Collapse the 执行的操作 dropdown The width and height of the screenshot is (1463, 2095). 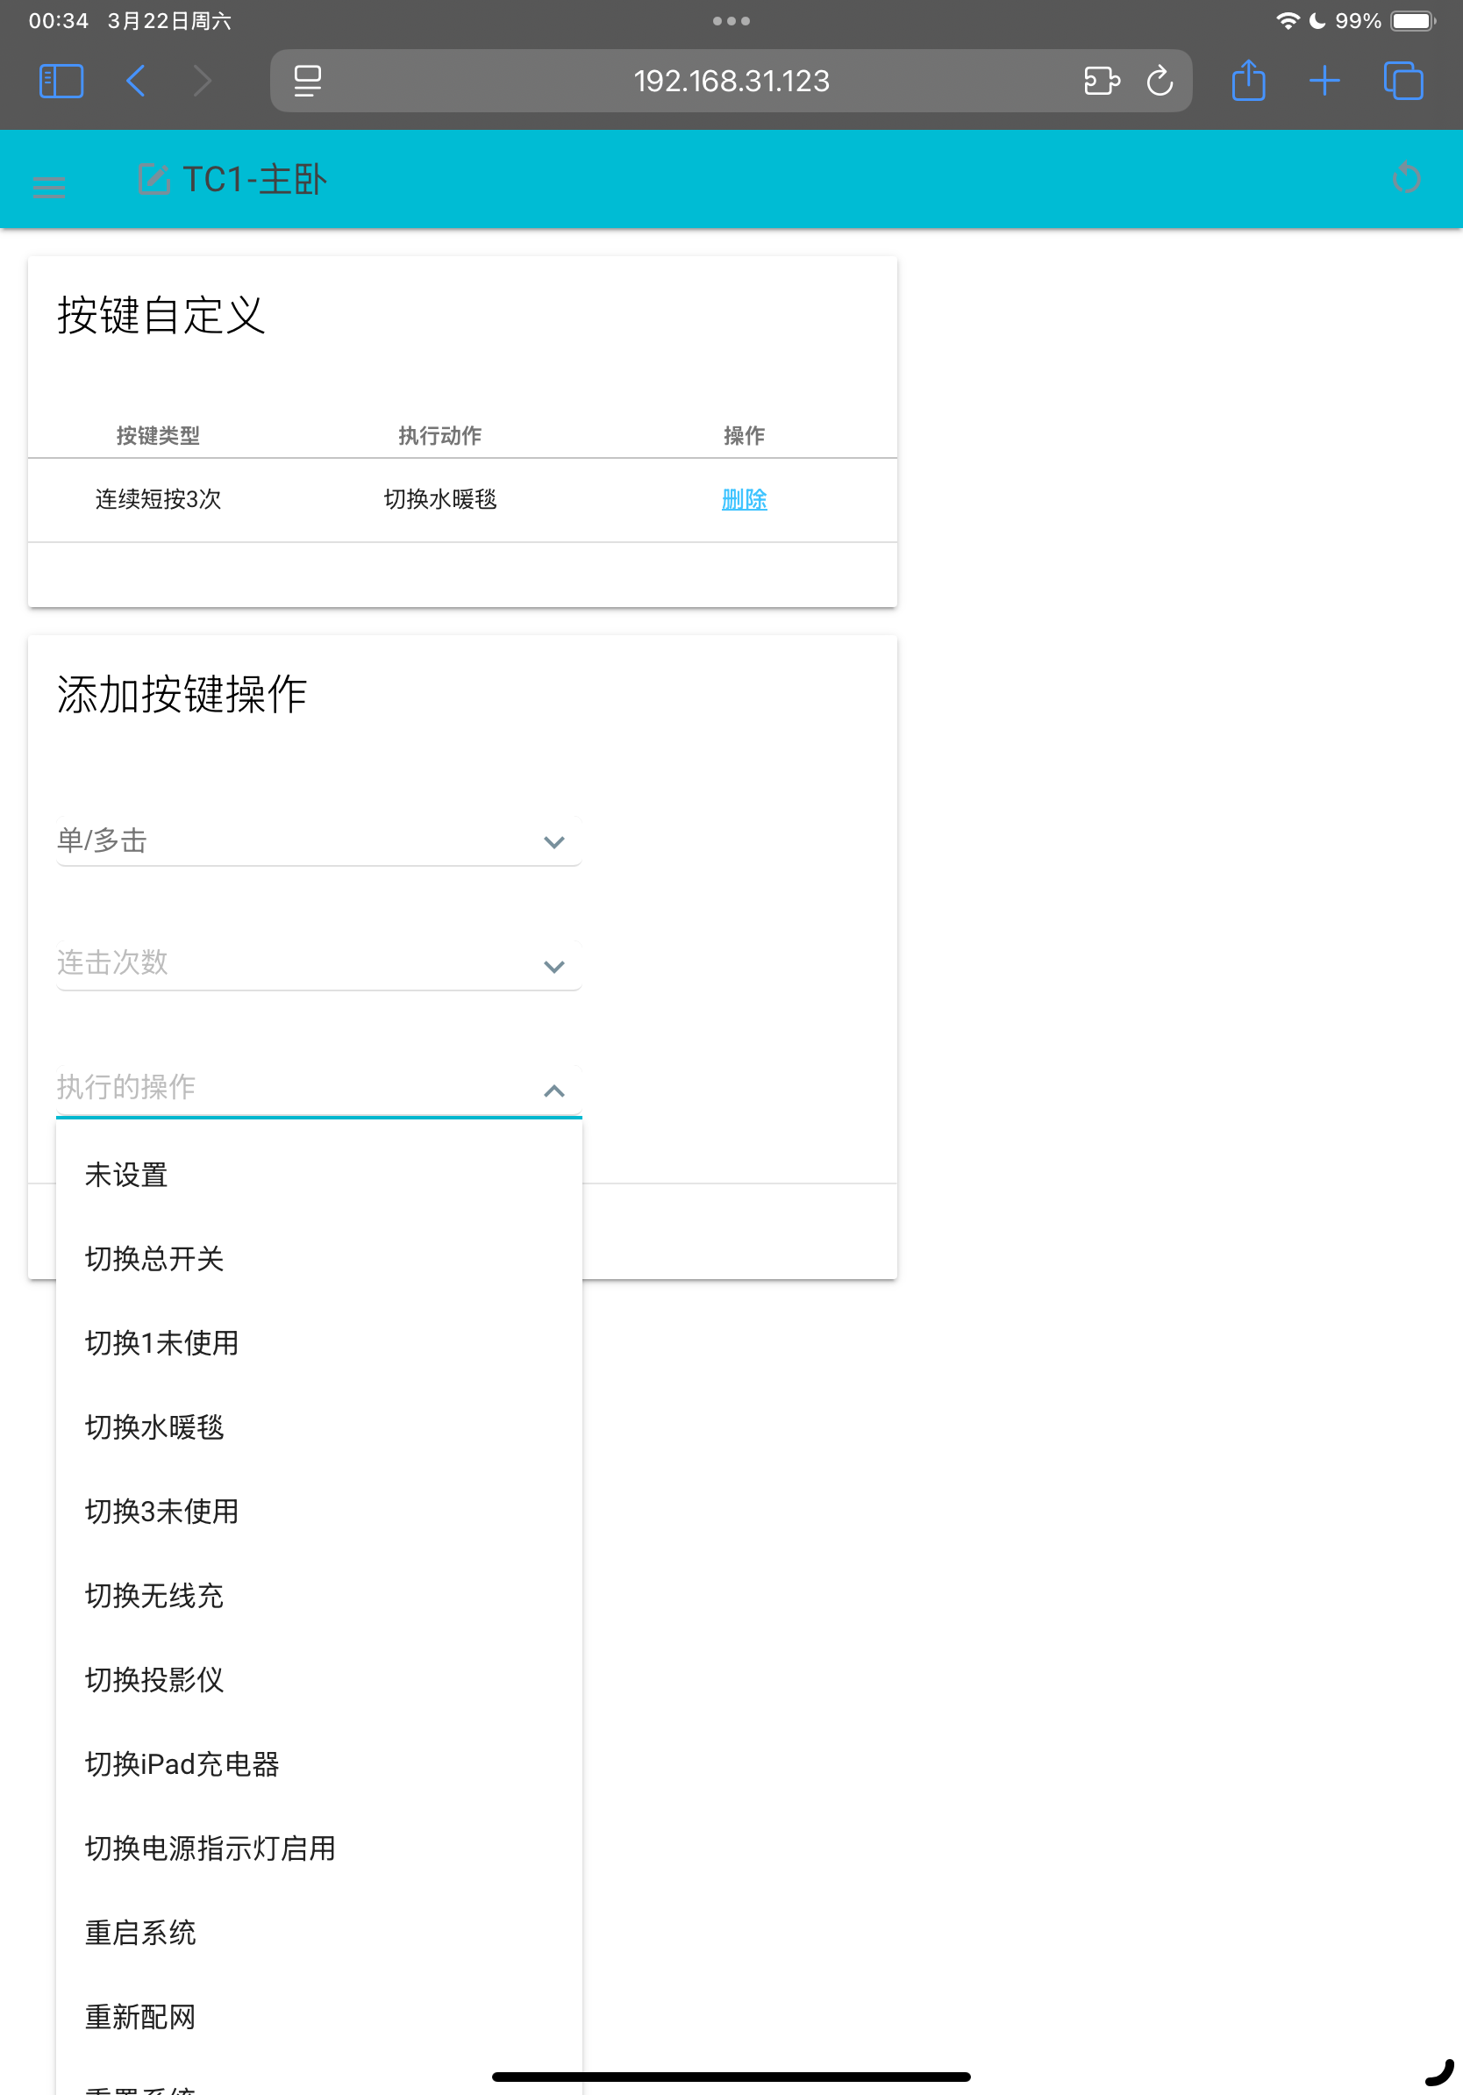553,1090
